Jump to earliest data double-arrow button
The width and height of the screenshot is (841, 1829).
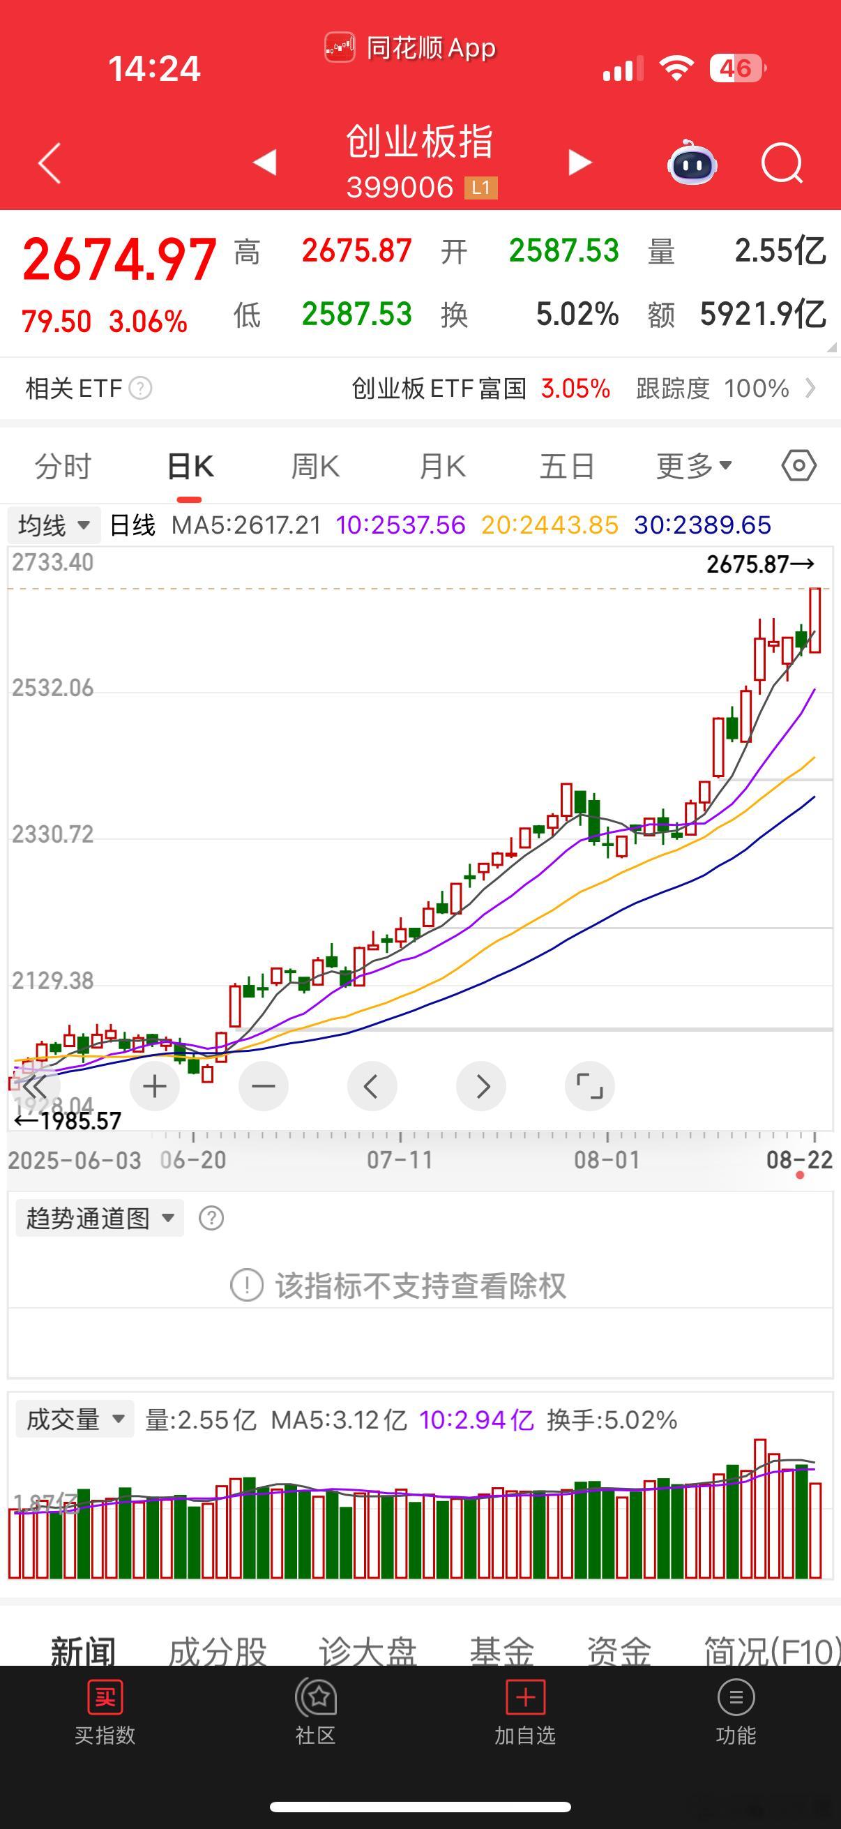pyautogui.click(x=33, y=1086)
